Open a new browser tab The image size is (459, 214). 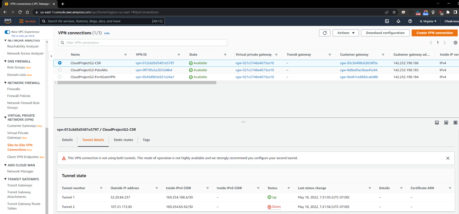pos(63,4)
